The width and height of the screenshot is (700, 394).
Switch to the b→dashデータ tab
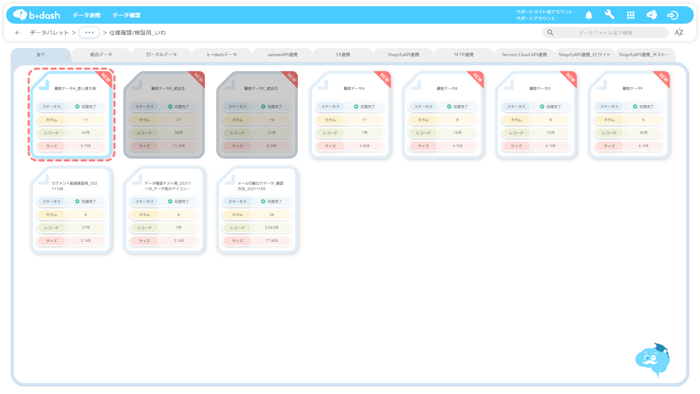point(222,55)
